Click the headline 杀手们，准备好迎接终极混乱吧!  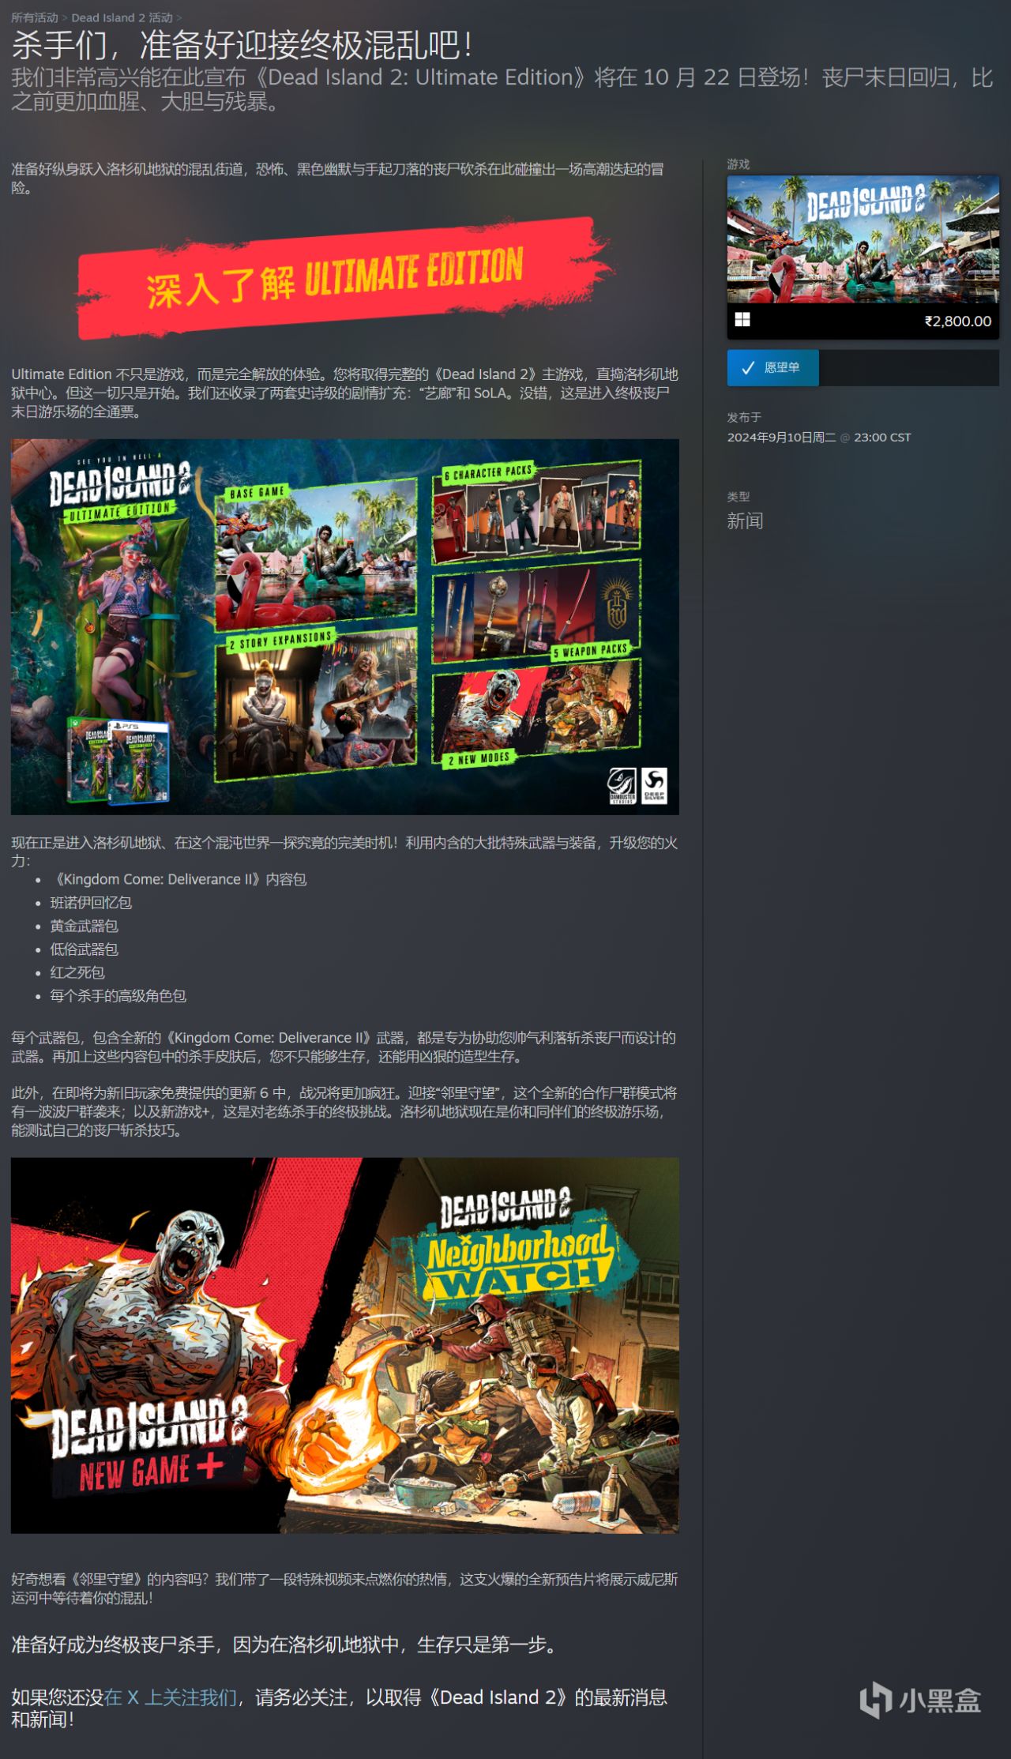tap(242, 45)
